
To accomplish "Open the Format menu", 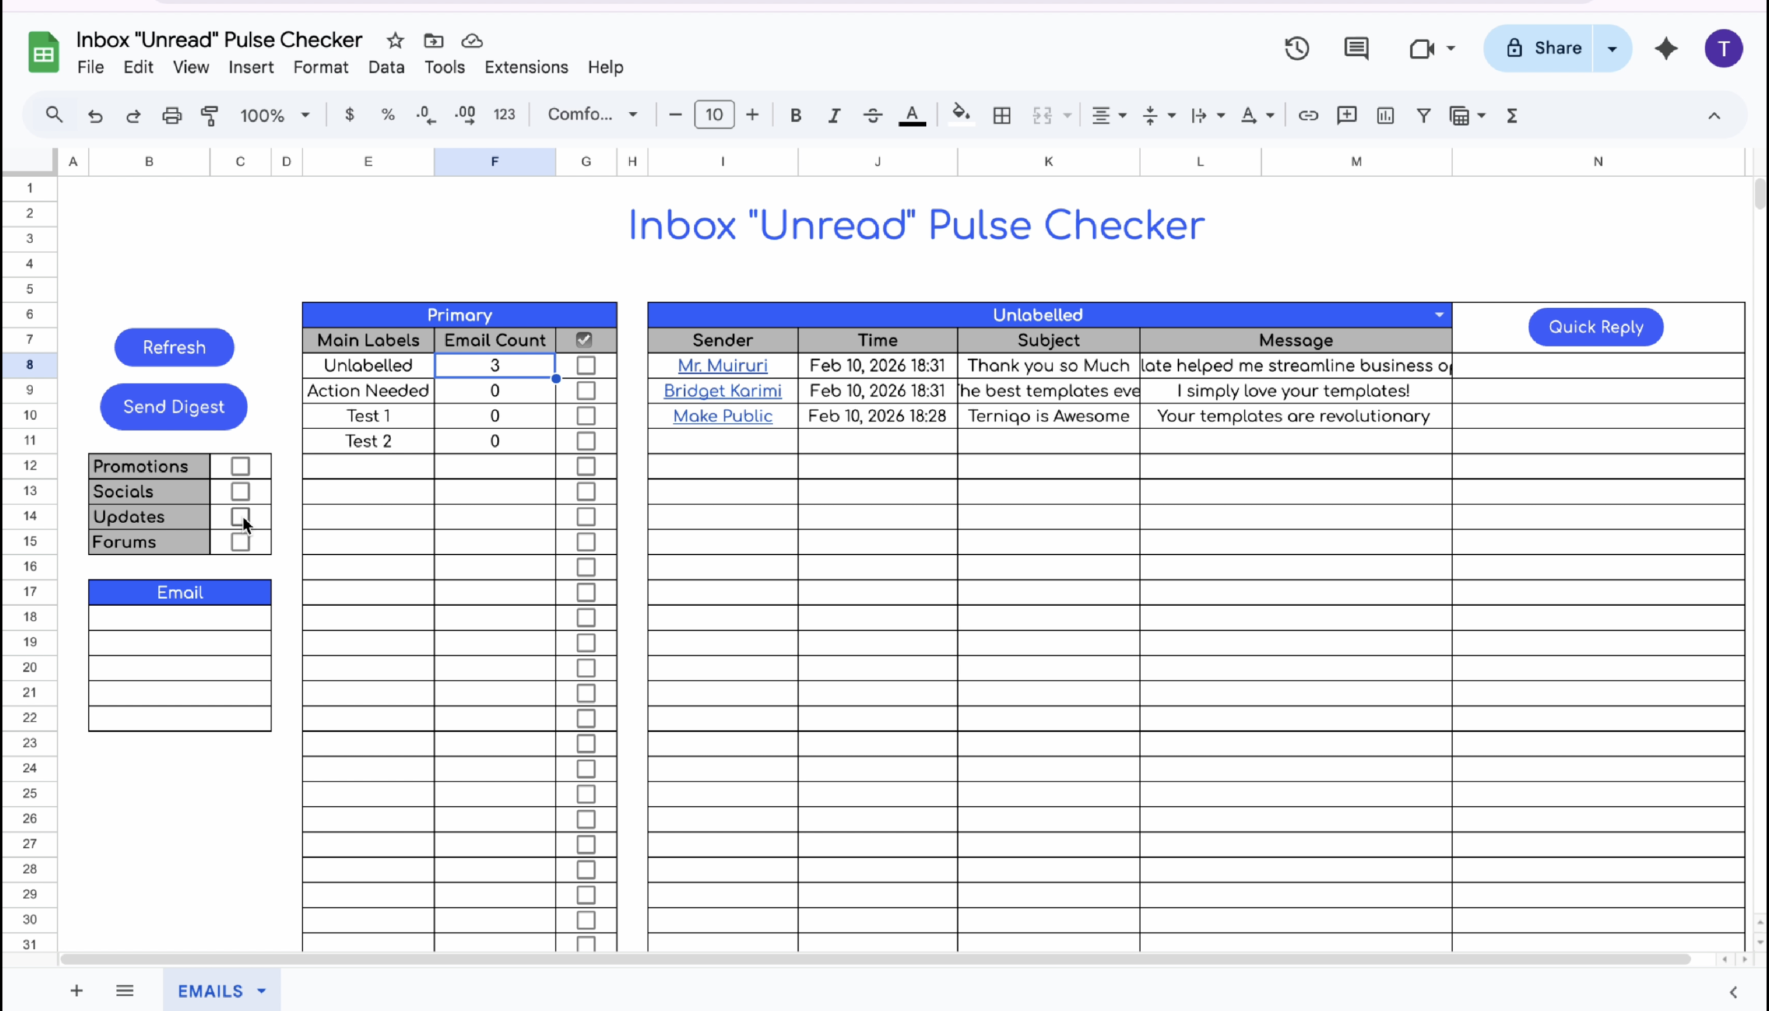I will point(321,67).
